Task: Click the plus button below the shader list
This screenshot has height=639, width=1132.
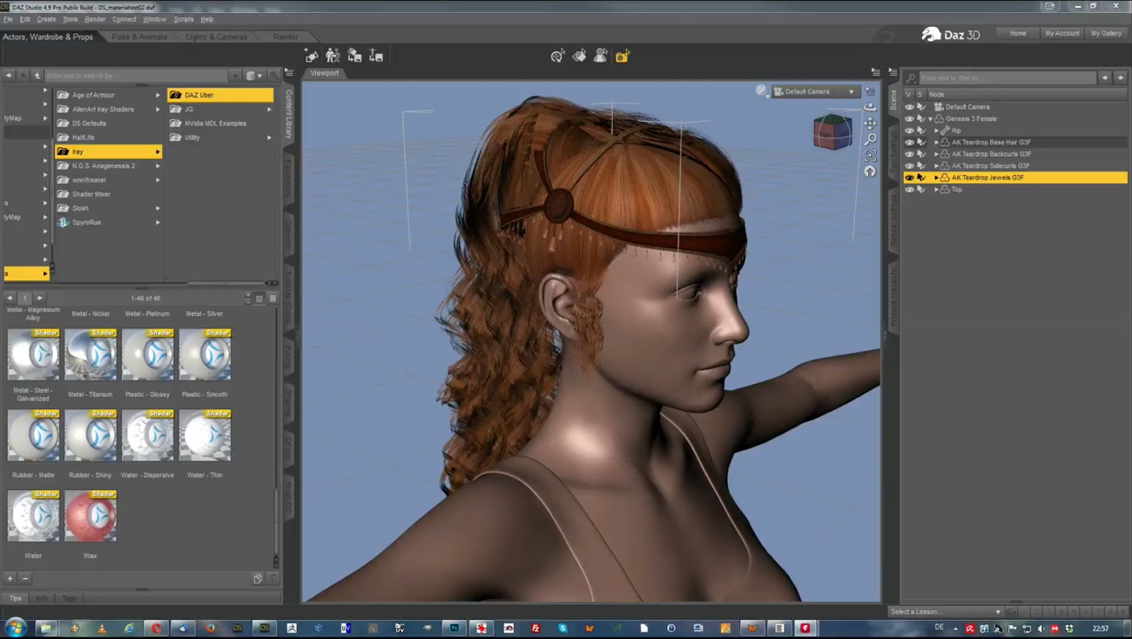Action: click(x=10, y=577)
